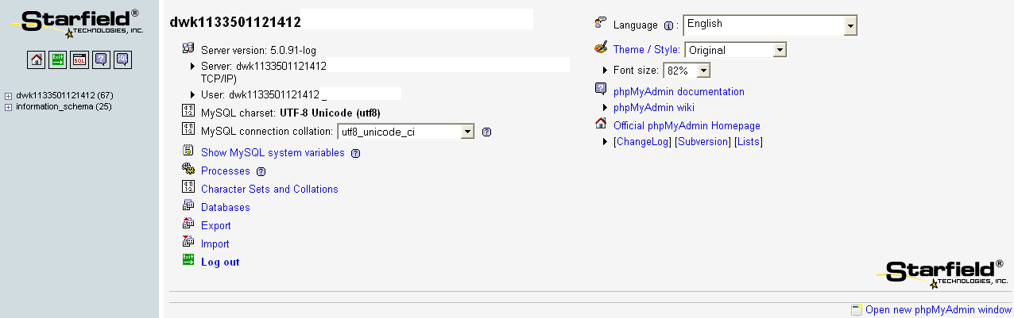Click the green Exit icon in left panel
The height and width of the screenshot is (318, 1014).
[57, 59]
